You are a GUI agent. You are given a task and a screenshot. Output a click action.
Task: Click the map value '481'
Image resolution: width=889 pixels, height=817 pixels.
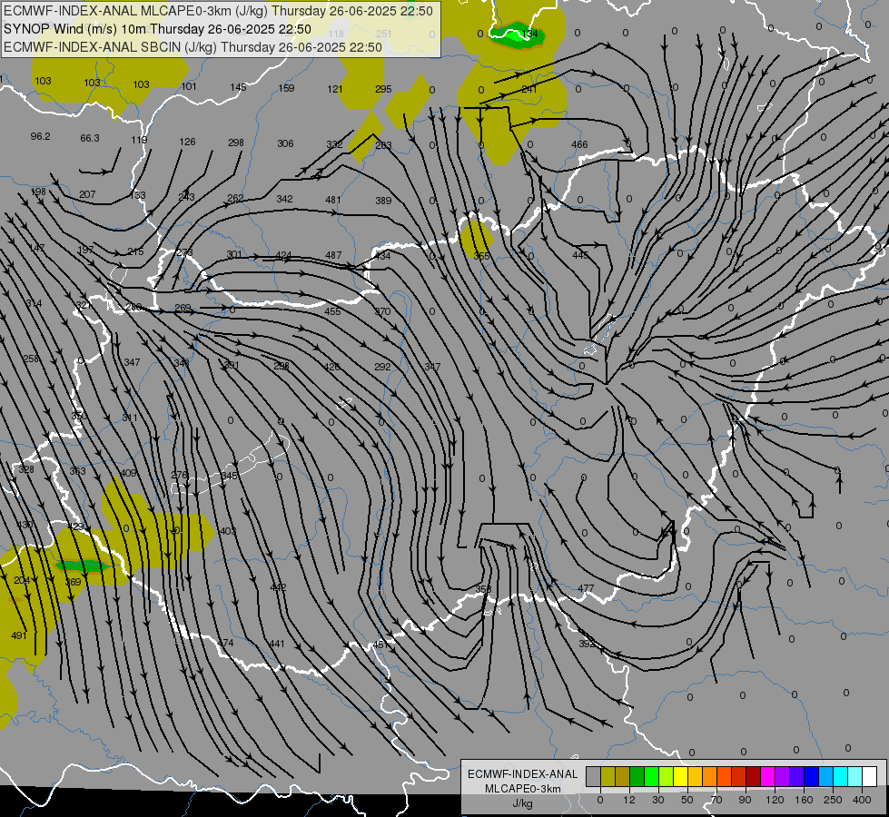tap(333, 200)
